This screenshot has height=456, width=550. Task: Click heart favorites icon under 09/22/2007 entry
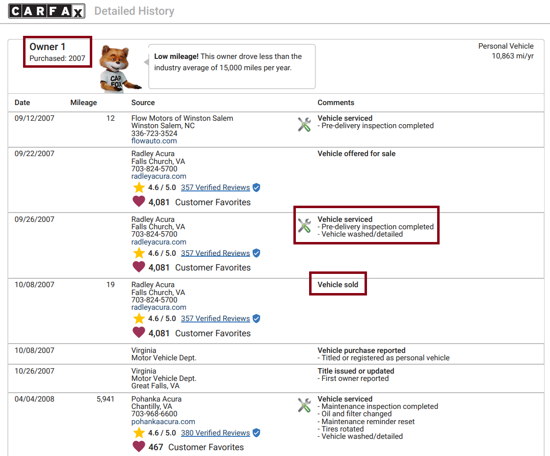click(x=139, y=202)
